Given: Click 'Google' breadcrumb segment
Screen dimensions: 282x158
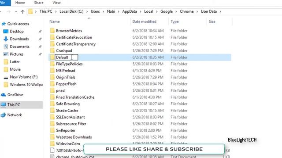Looking at the screenshot, I should tap(167, 11).
